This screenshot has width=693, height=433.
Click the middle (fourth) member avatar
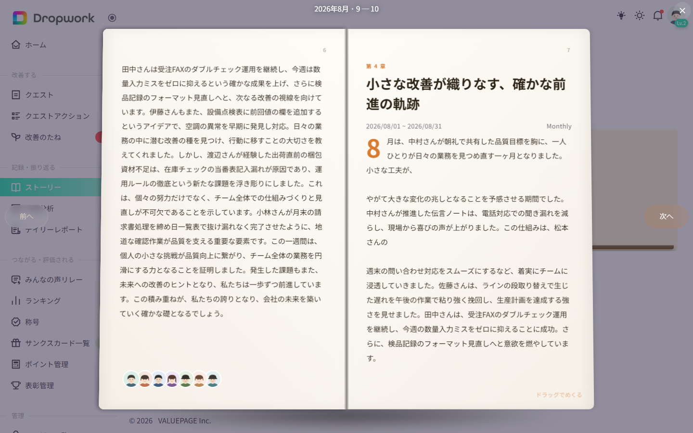point(172,379)
